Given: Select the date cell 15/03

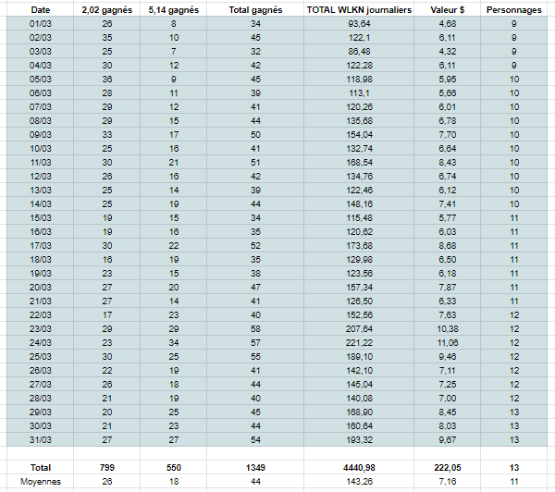Looking at the screenshot, I should pyautogui.click(x=41, y=218).
